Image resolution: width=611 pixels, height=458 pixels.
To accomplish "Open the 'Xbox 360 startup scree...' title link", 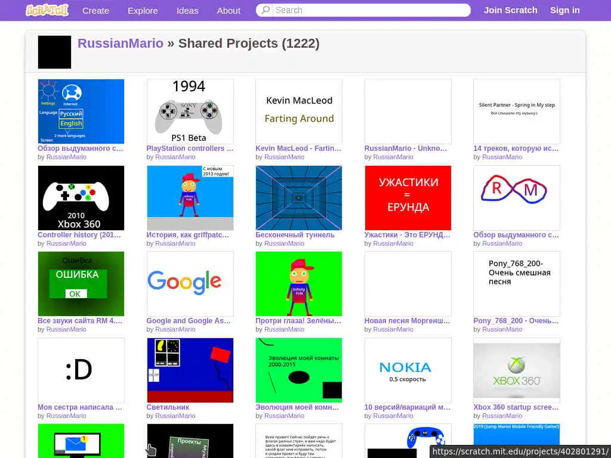I will 516,407.
